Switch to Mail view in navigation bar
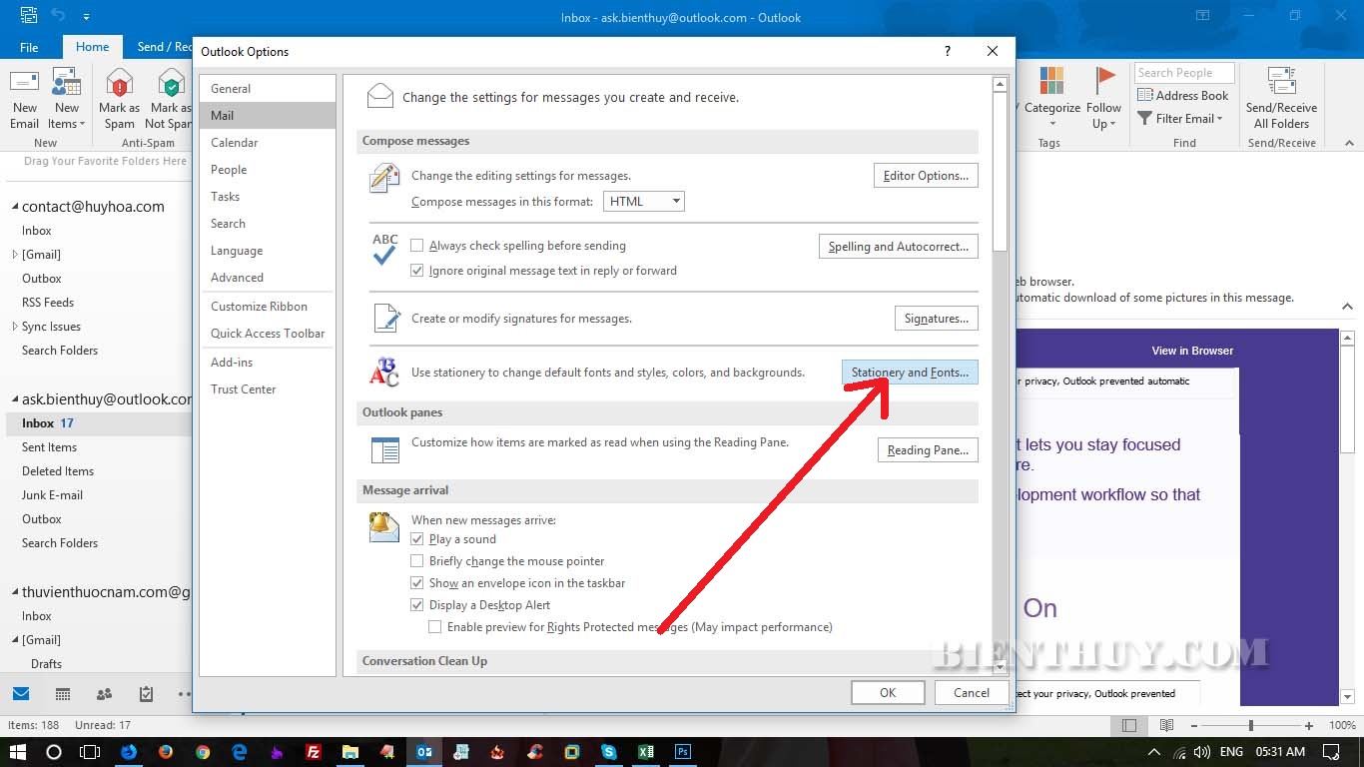Image resolution: width=1364 pixels, height=767 pixels. tap(20, 694)
